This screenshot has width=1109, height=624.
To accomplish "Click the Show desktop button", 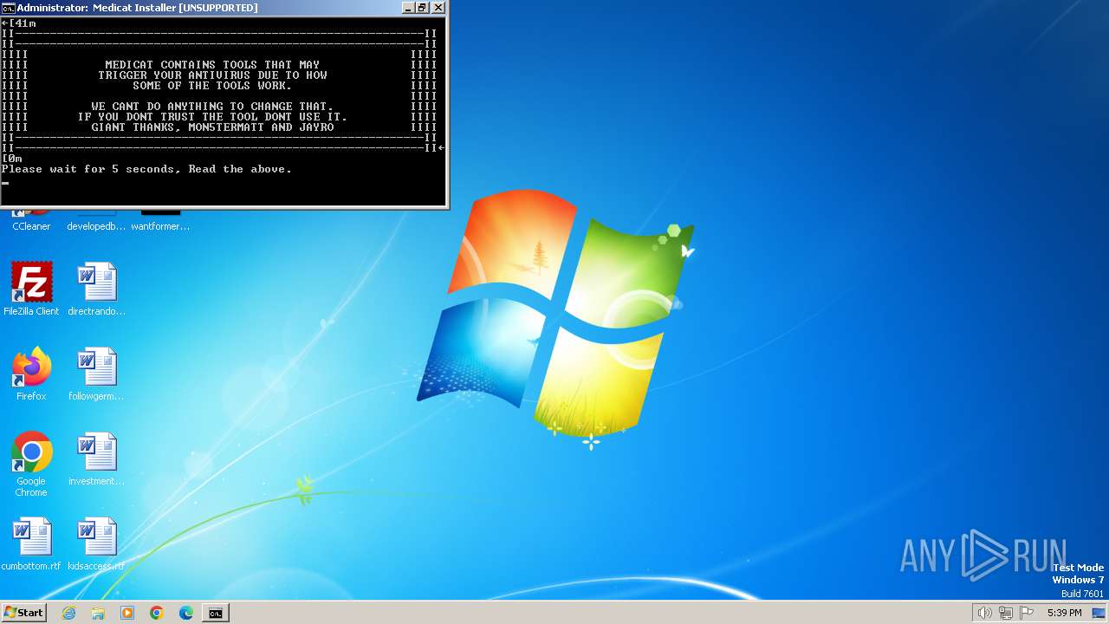I will coord(1100,613).
